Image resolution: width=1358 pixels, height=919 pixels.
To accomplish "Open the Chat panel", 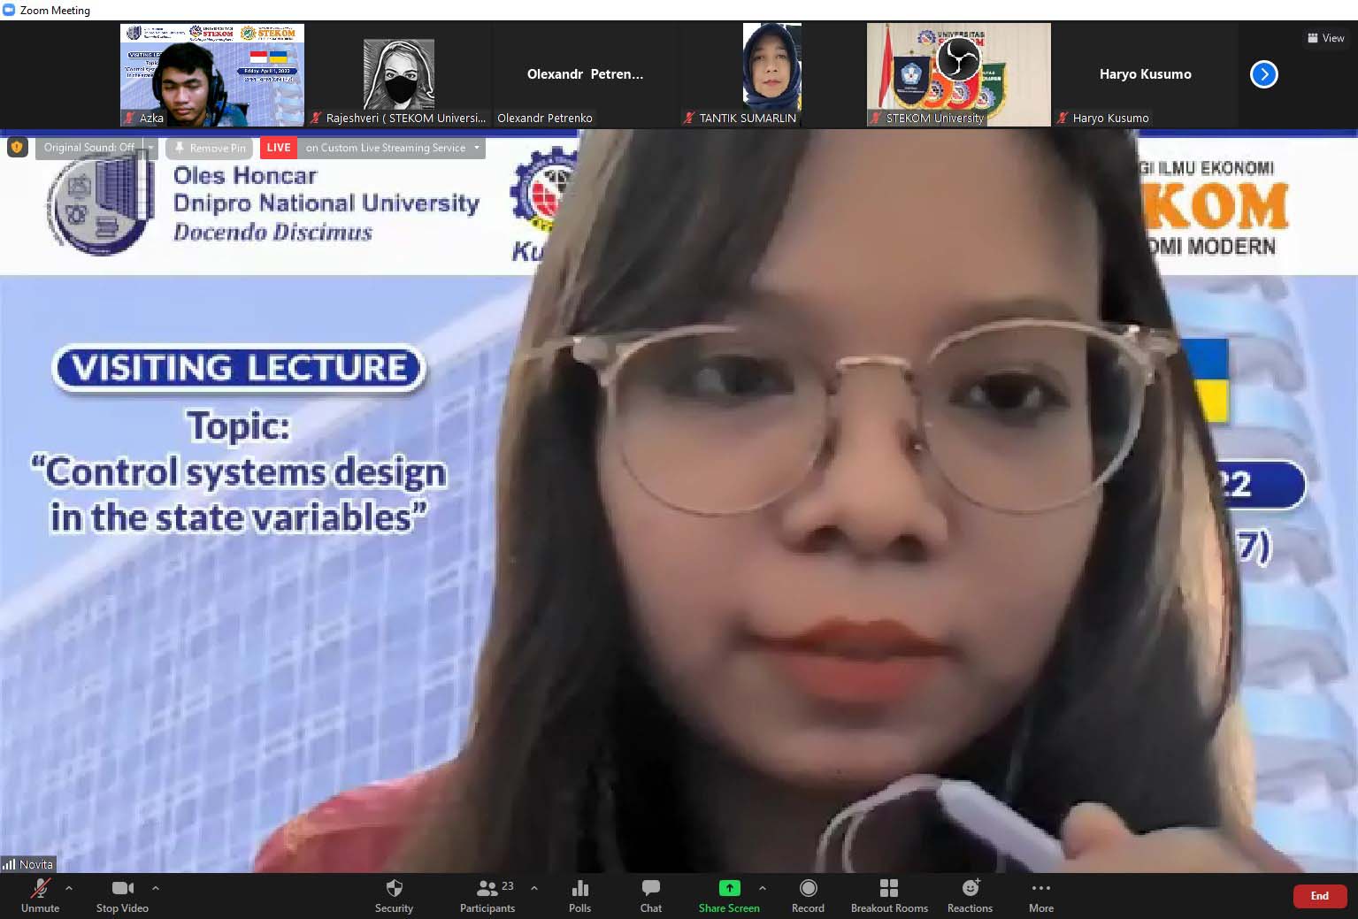I will tap(651, 895).
